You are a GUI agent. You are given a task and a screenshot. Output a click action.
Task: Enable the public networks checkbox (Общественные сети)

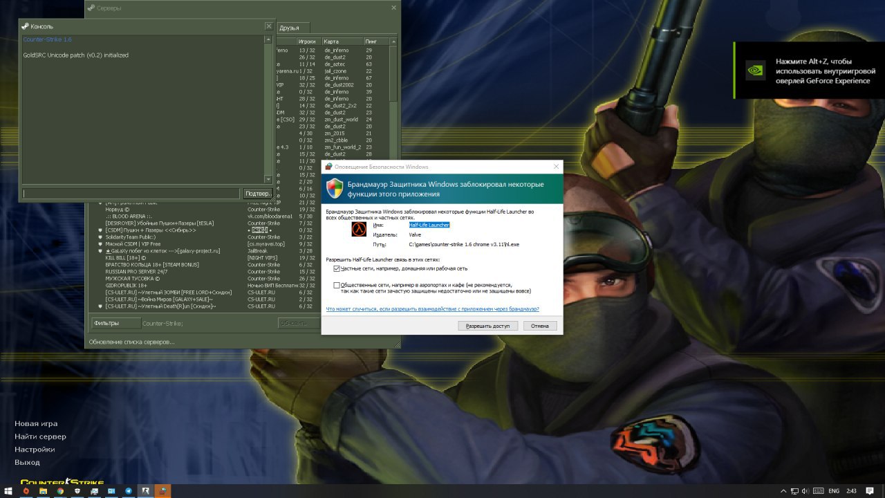click(x=337, y=285)
